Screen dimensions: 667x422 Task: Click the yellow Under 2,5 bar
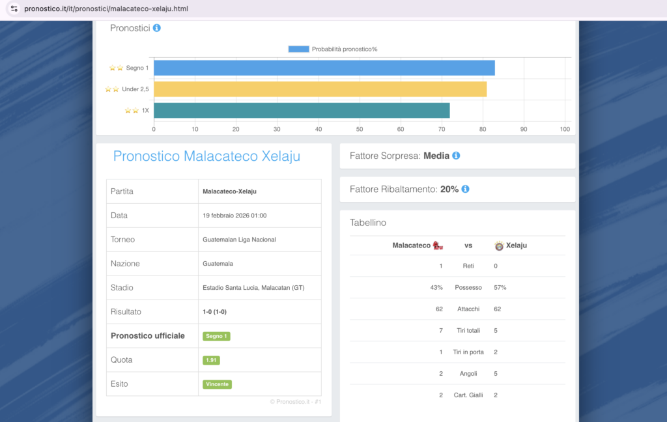[320, 89]
